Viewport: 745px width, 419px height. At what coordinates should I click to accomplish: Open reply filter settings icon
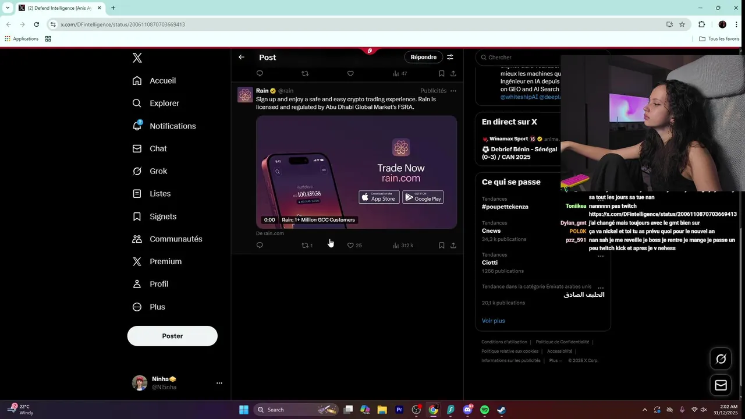pos(450,57)
